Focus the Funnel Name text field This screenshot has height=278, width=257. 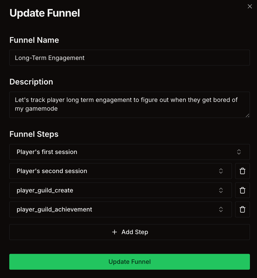[130, 58]
